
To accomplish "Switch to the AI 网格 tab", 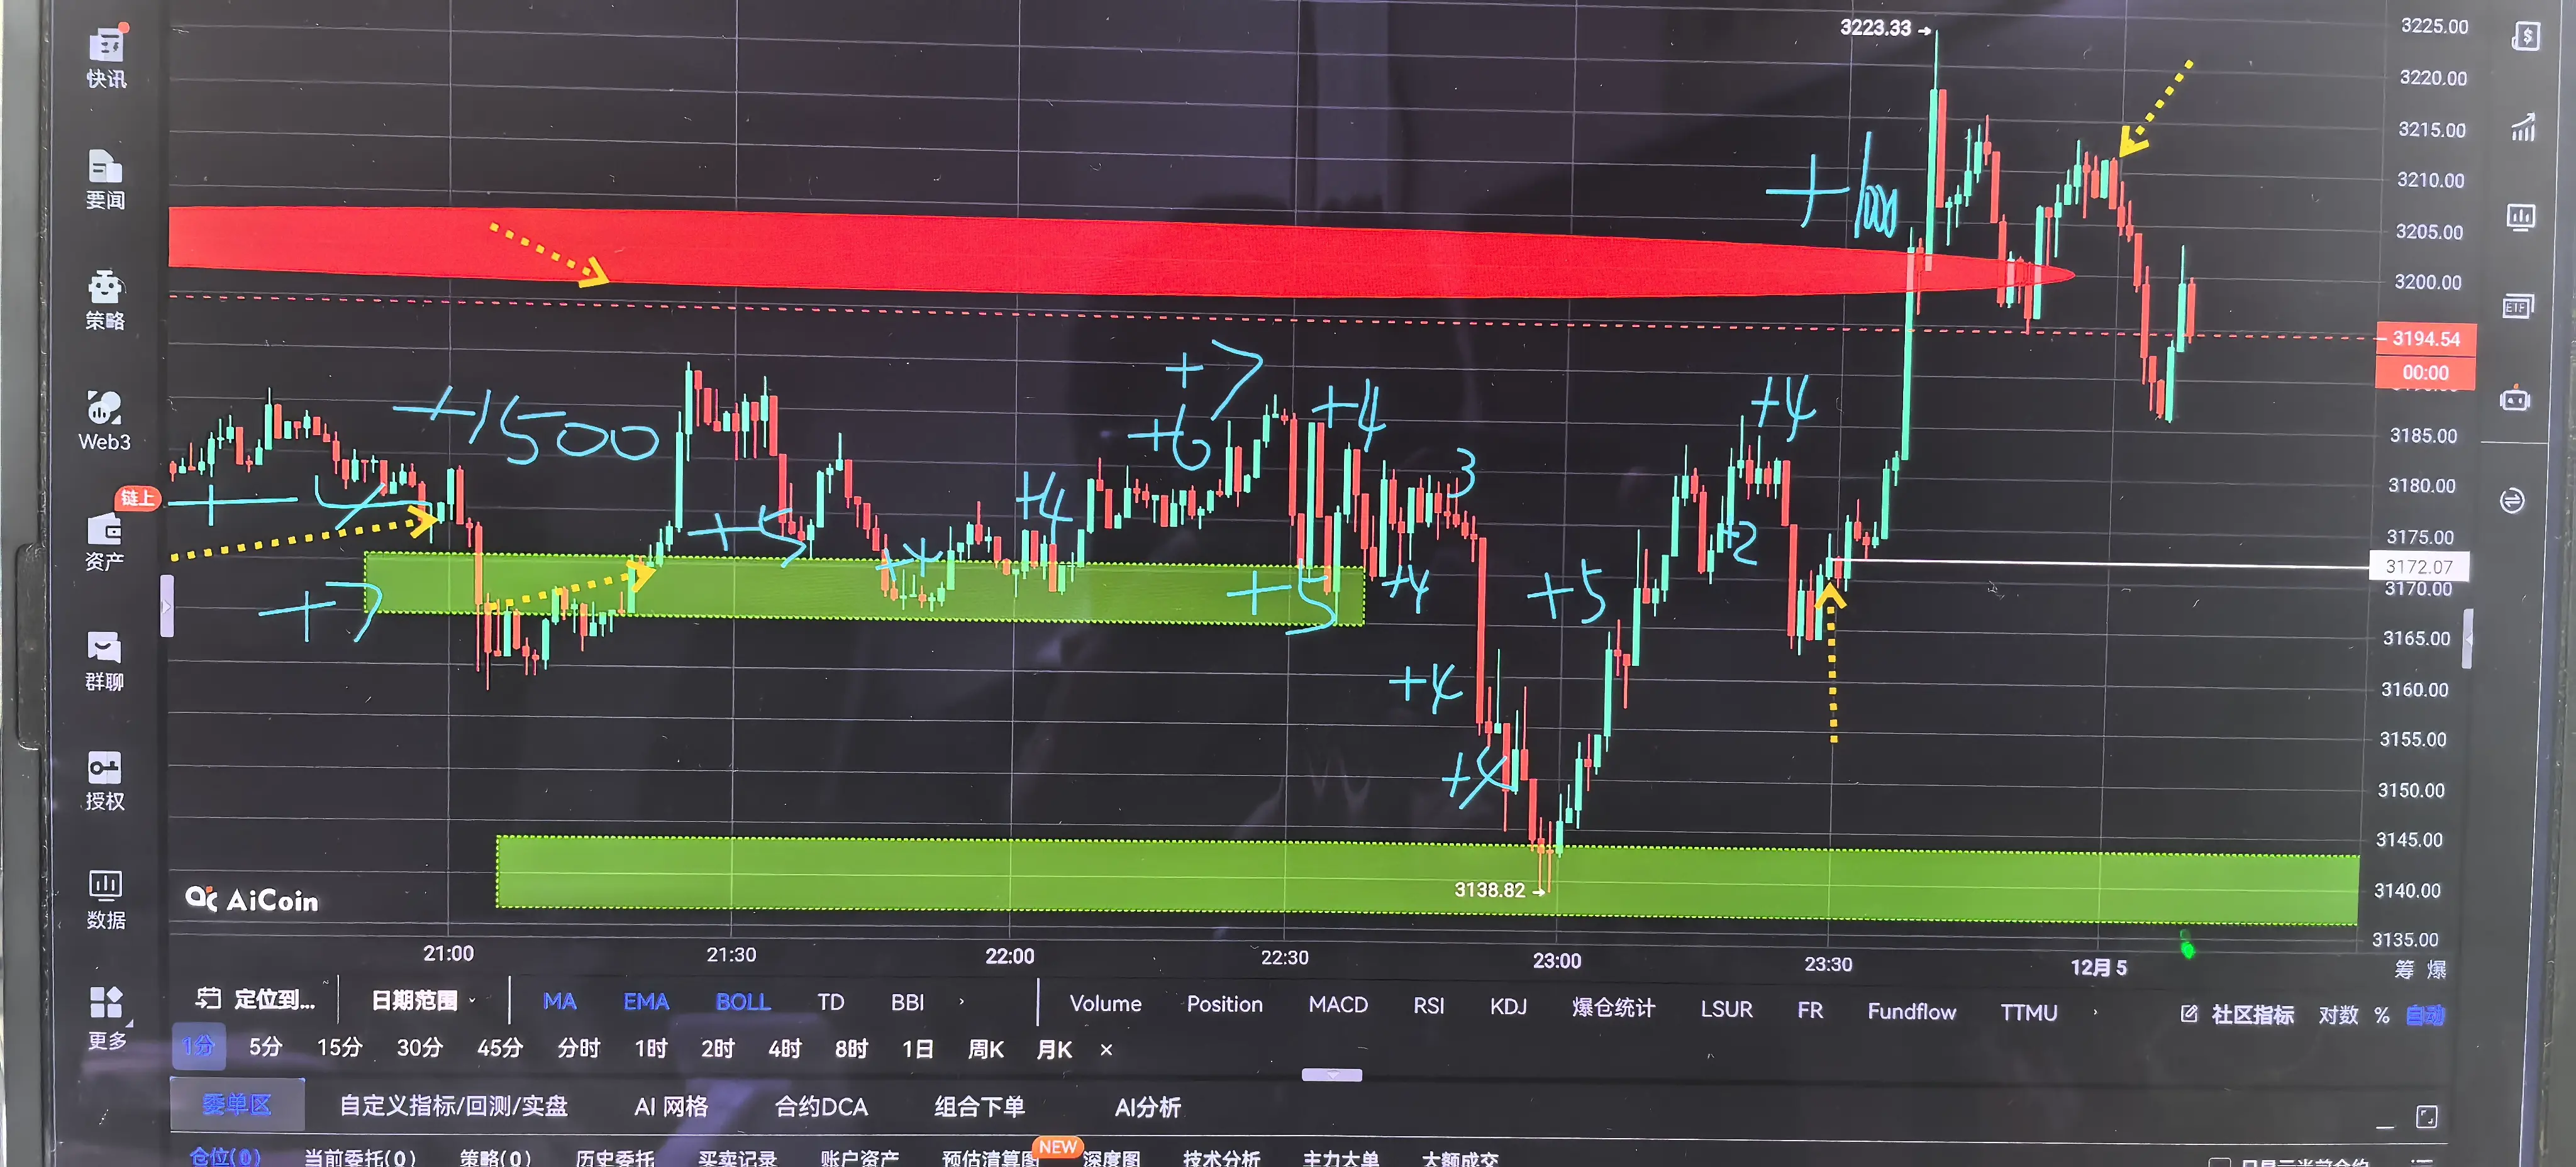I will tap(671, 1106).
